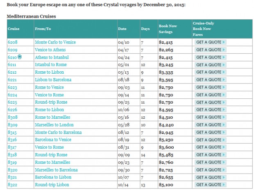The height and width of the screenshot is (190, 254).
Task: Open the Venice to Athens itinerary
Action: coord(50,50)
